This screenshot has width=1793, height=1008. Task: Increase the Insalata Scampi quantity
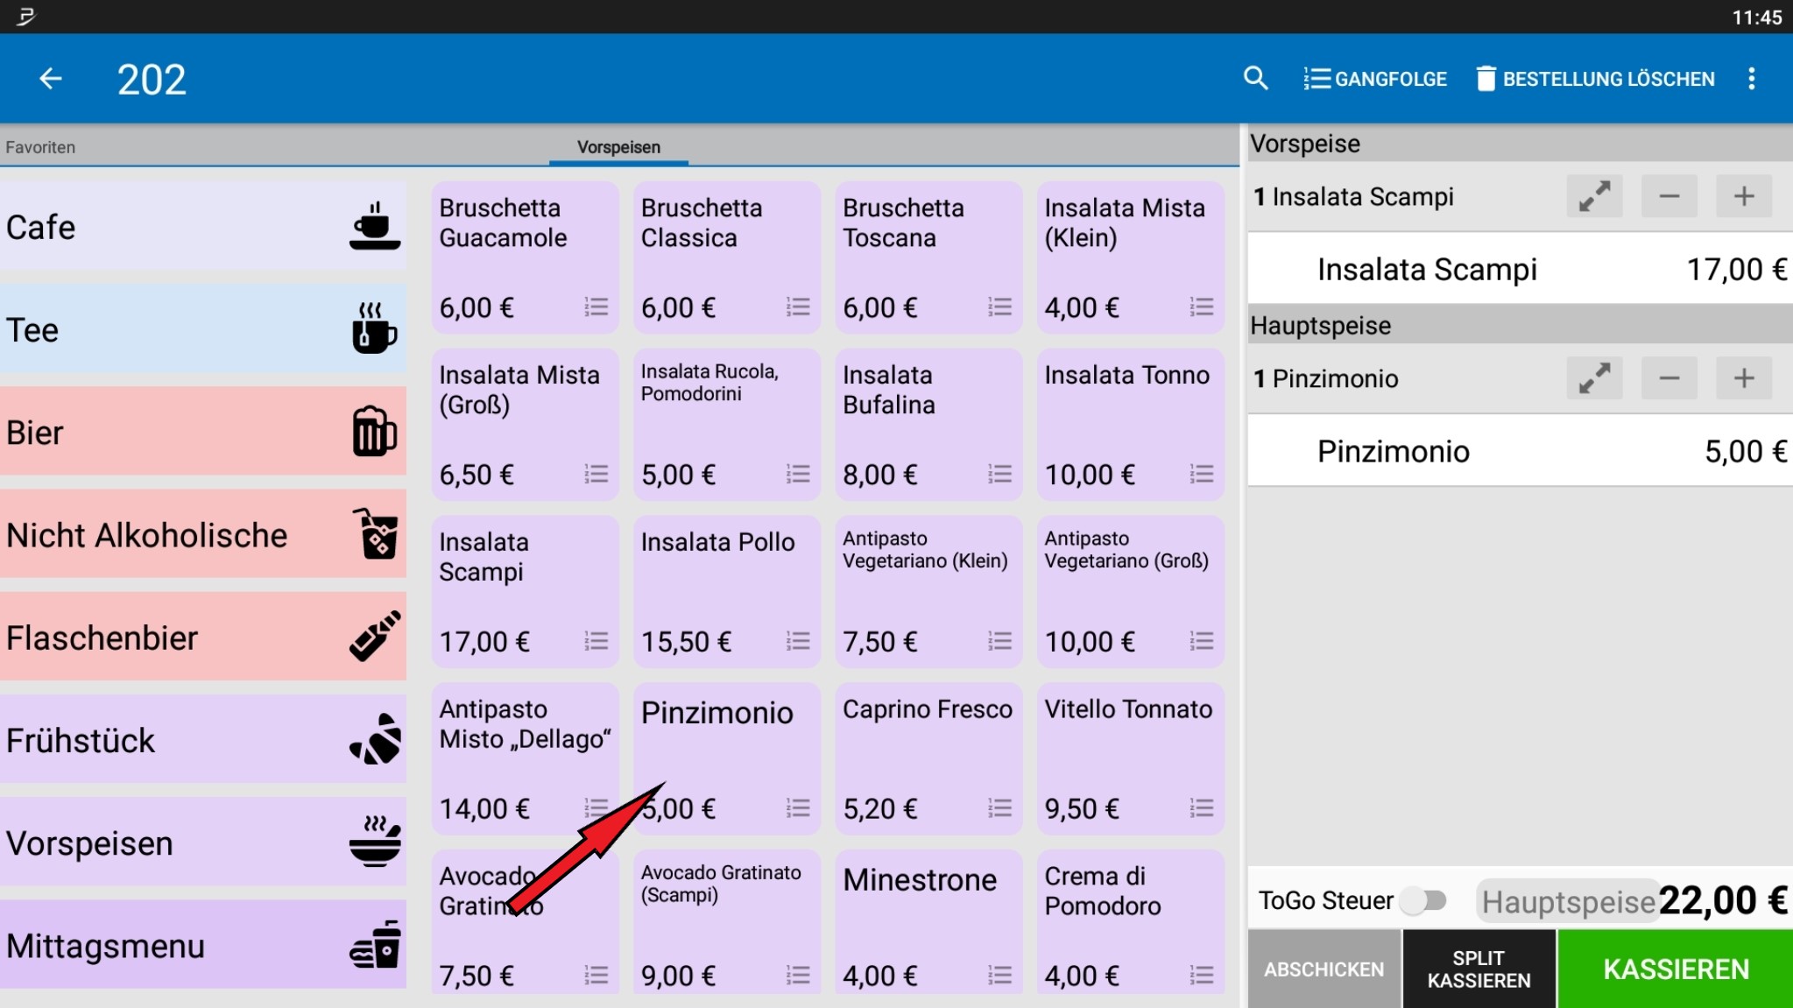click(x=1742, y=195)
